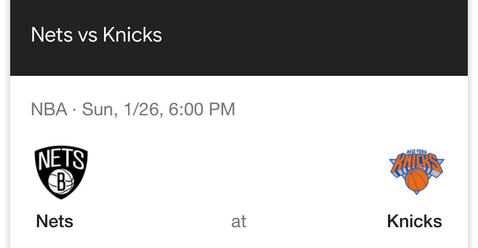Click the Nets vs Knicks header title

click(96, 35)
